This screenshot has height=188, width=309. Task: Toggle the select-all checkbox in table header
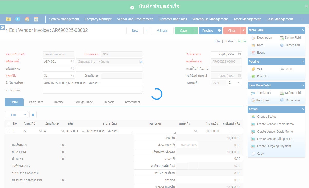[9, 124]
